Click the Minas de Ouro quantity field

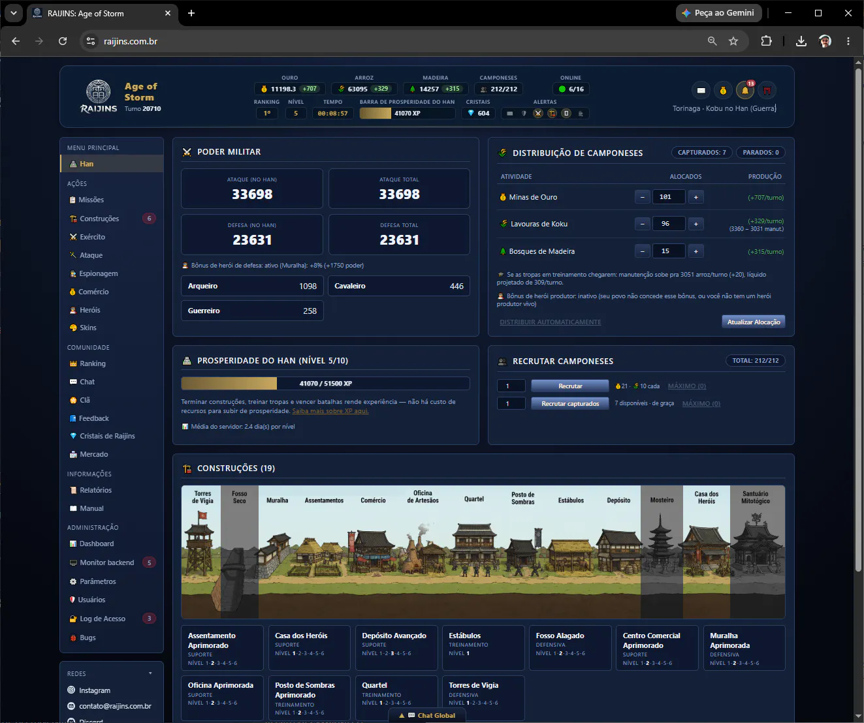[x=669, y=197]
